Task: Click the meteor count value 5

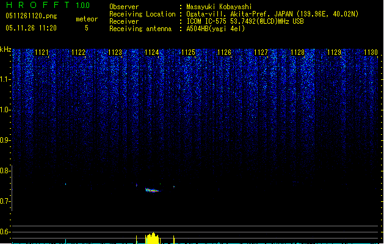Action: (x=87, y=28)
